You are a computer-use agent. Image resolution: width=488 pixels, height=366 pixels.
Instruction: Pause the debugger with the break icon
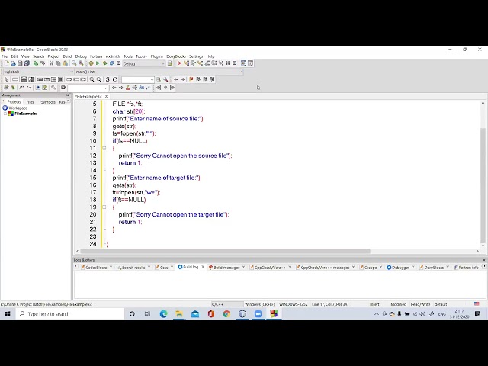[x=228, y=63]
